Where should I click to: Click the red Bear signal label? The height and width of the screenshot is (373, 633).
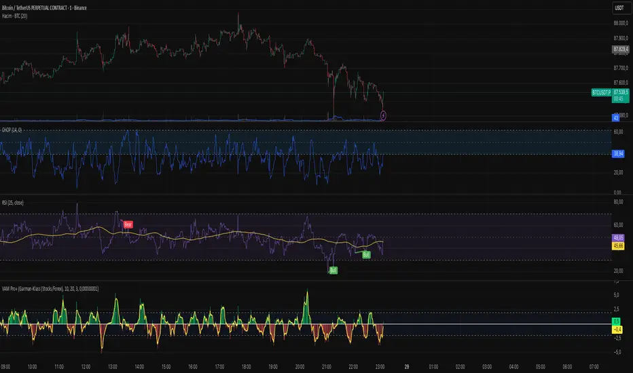tap(128, 224)
